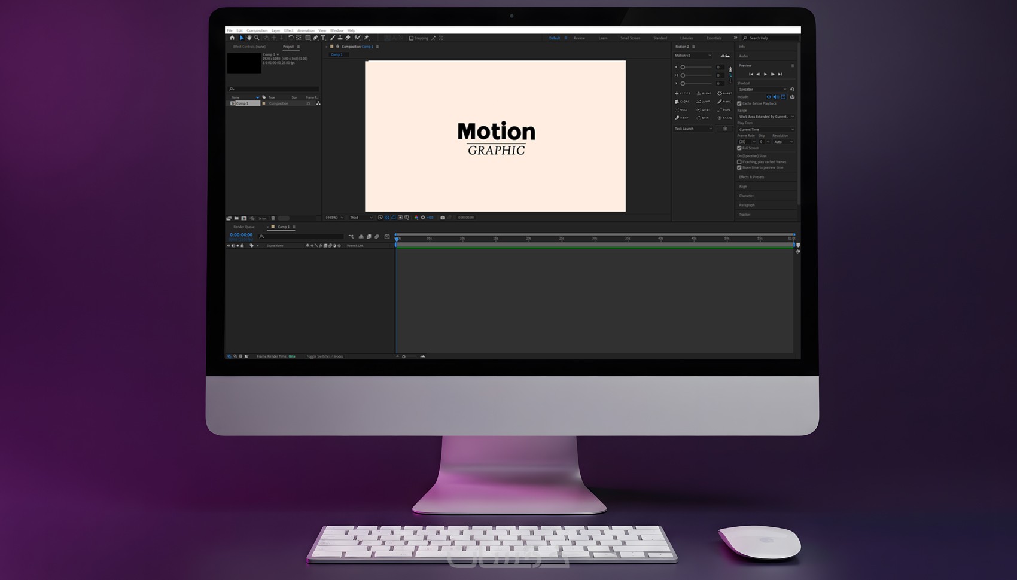
Task: Click the Burst tool in Motion 2
Action: point(724,93)
